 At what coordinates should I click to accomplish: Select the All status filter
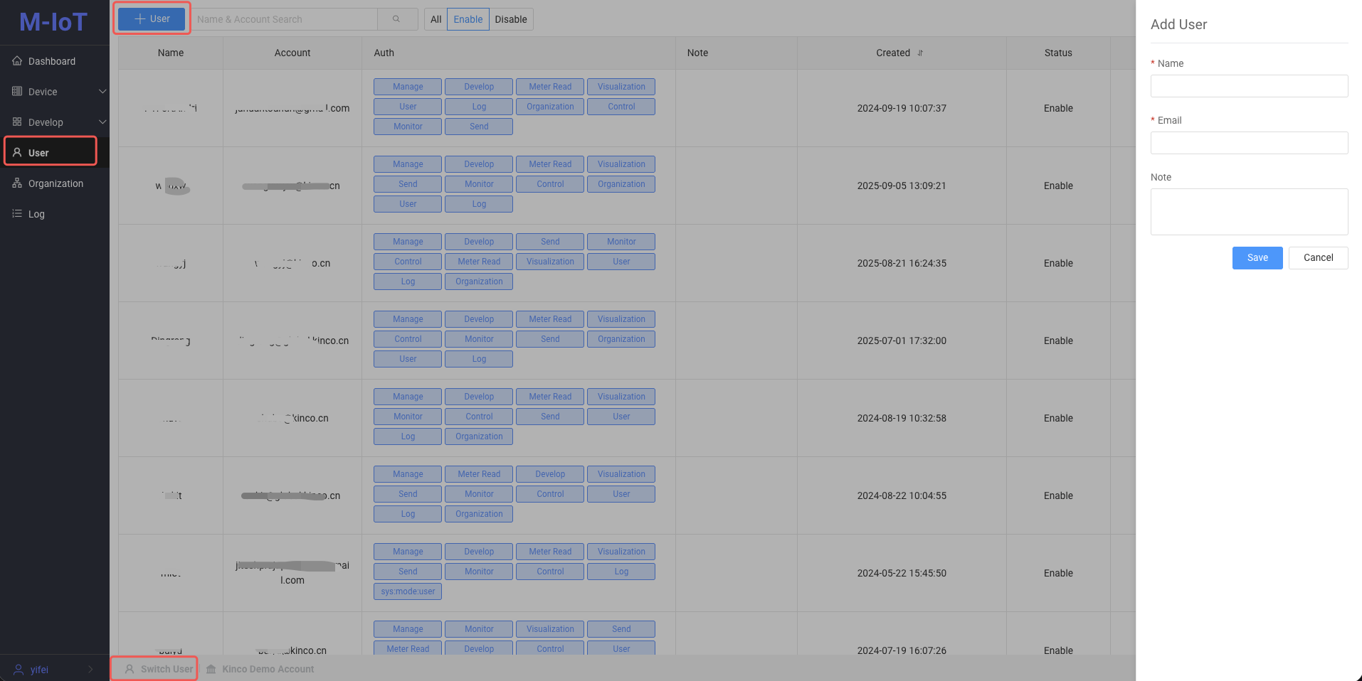tap(435, 19)
